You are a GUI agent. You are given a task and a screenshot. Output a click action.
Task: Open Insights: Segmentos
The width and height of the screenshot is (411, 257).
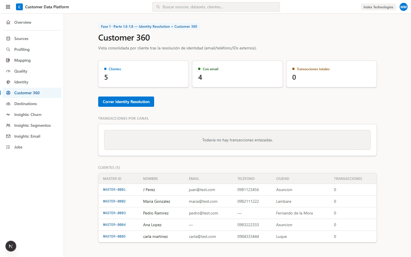point(32,125)
